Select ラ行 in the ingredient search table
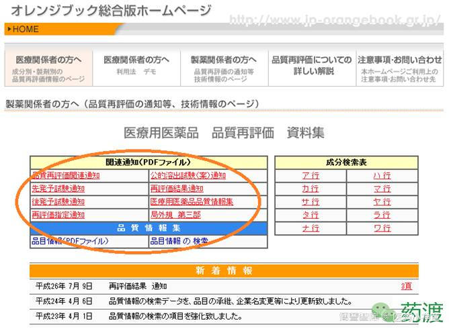 tap(382, 215)
